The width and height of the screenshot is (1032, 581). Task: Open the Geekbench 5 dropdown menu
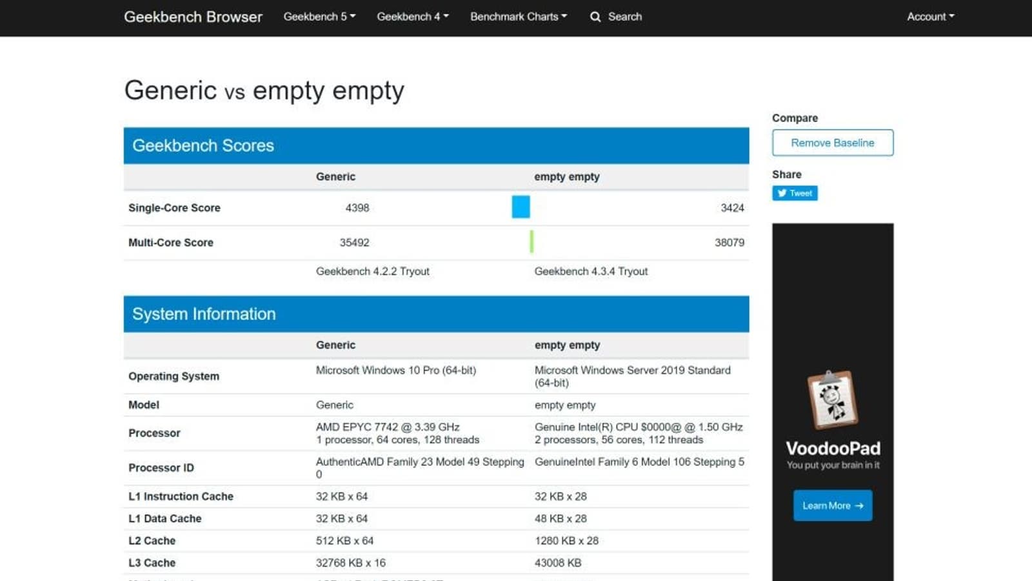[319, 17]
